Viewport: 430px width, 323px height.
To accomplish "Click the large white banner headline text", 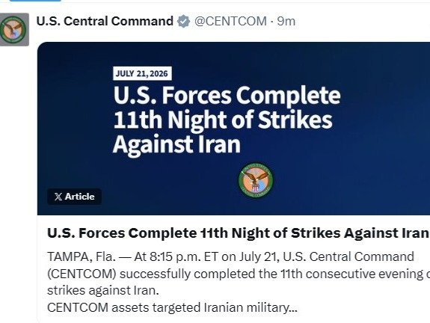I will tap(227, 120).
